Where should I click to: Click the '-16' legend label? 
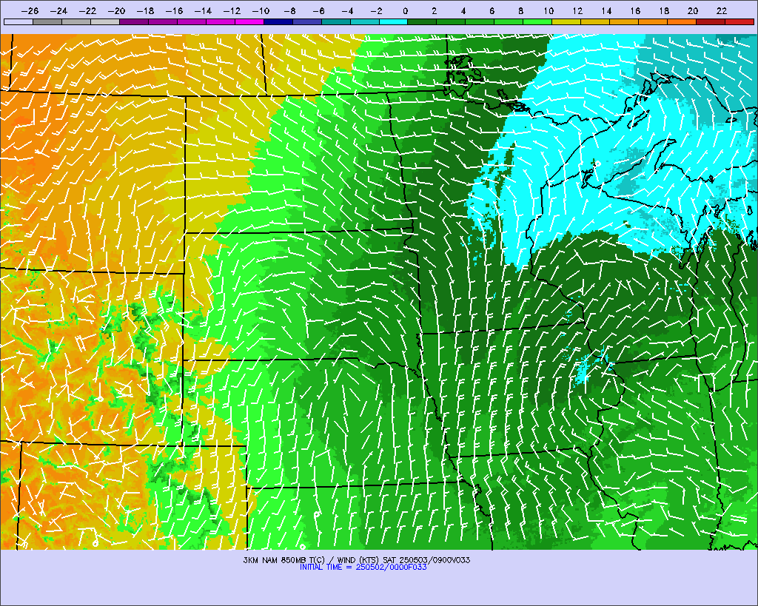click(x=174, y=10)
